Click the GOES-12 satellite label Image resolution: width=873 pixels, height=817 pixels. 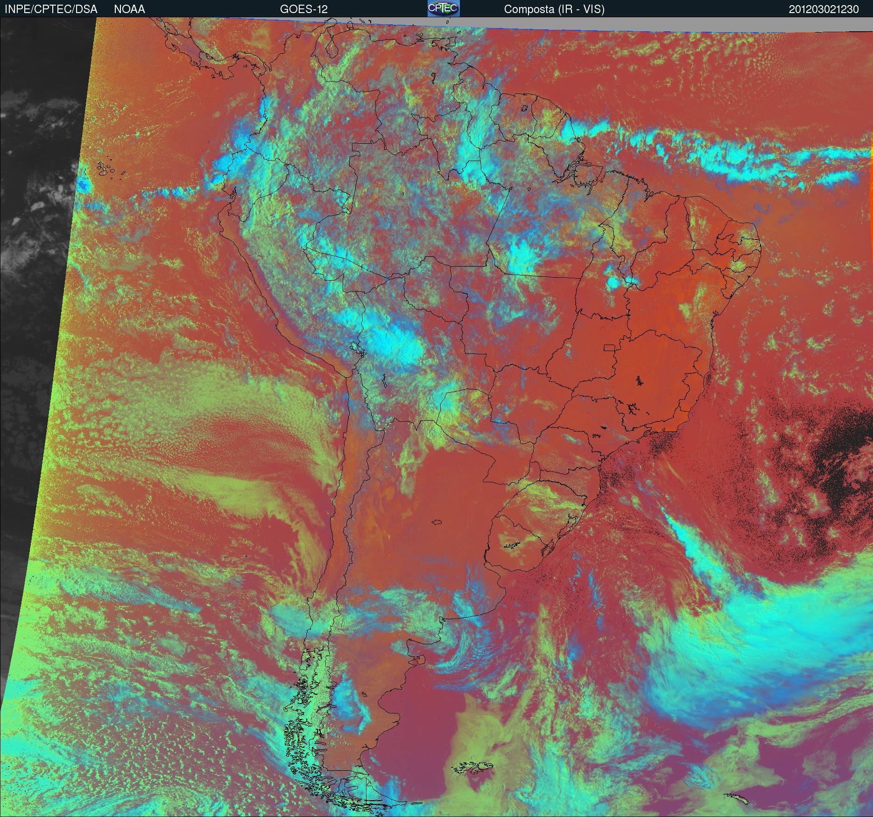tap(304, 9)
